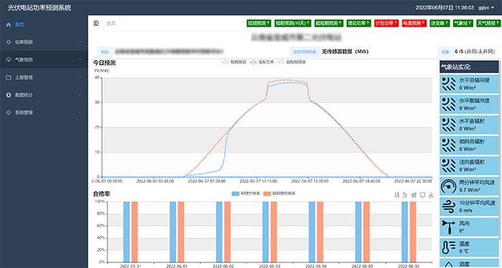The width and height of the screenshot is (502, 268).
Task: Switch 合格率 chart to line type
Action: (405, 195)
